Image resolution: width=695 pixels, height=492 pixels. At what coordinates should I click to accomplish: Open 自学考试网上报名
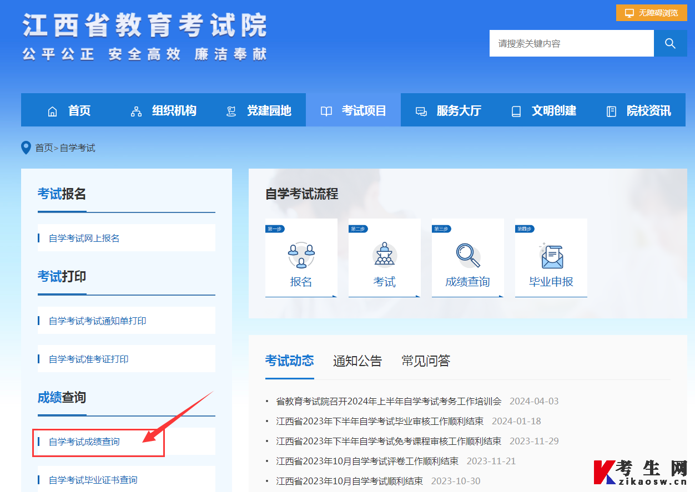pyautogui.click(x=84, y=237)
